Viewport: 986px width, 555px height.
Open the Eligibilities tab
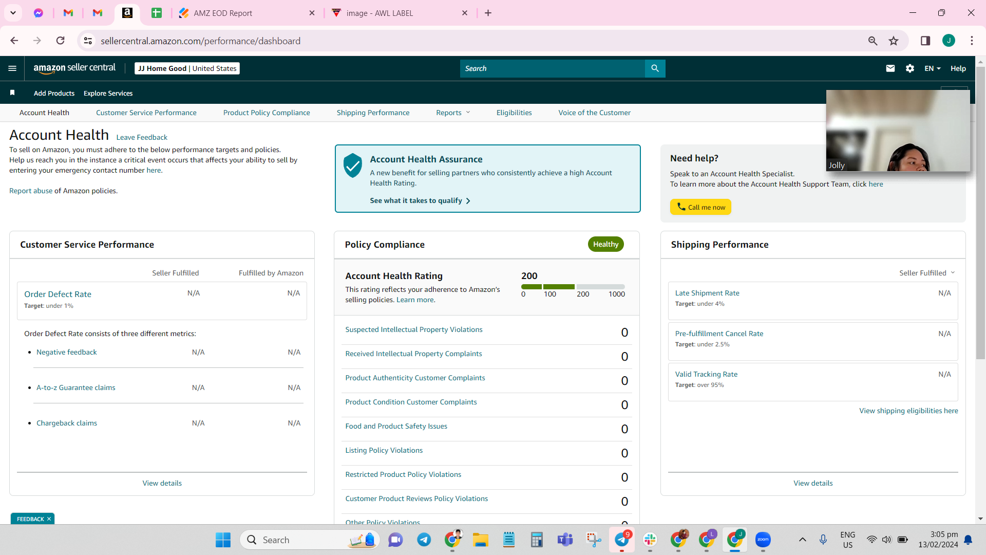click(x=514, y=113)
